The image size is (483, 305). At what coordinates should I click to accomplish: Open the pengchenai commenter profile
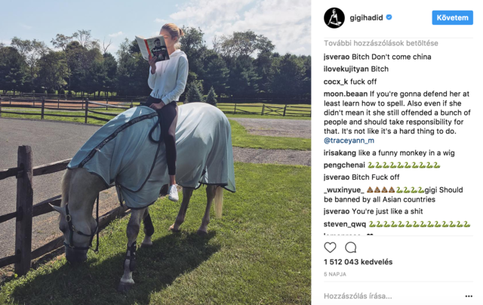click(x=344, y=165)
